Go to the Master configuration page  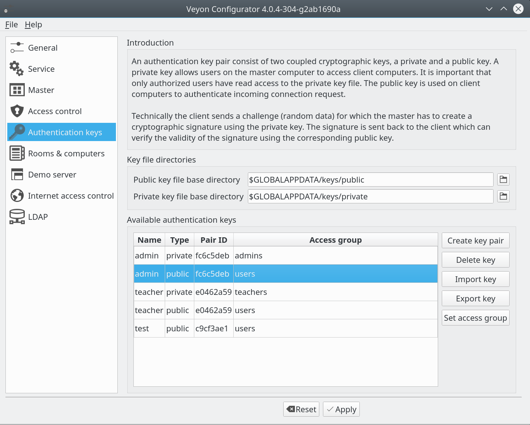[62, 90]
